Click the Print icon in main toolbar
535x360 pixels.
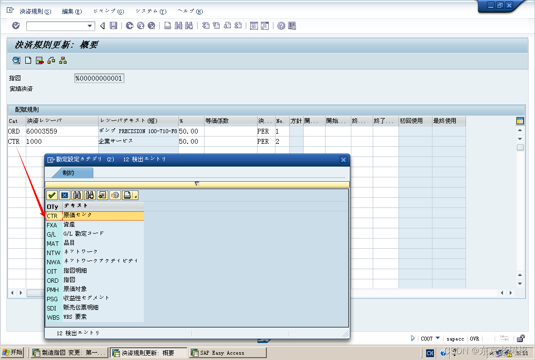[x=168, y=26]
